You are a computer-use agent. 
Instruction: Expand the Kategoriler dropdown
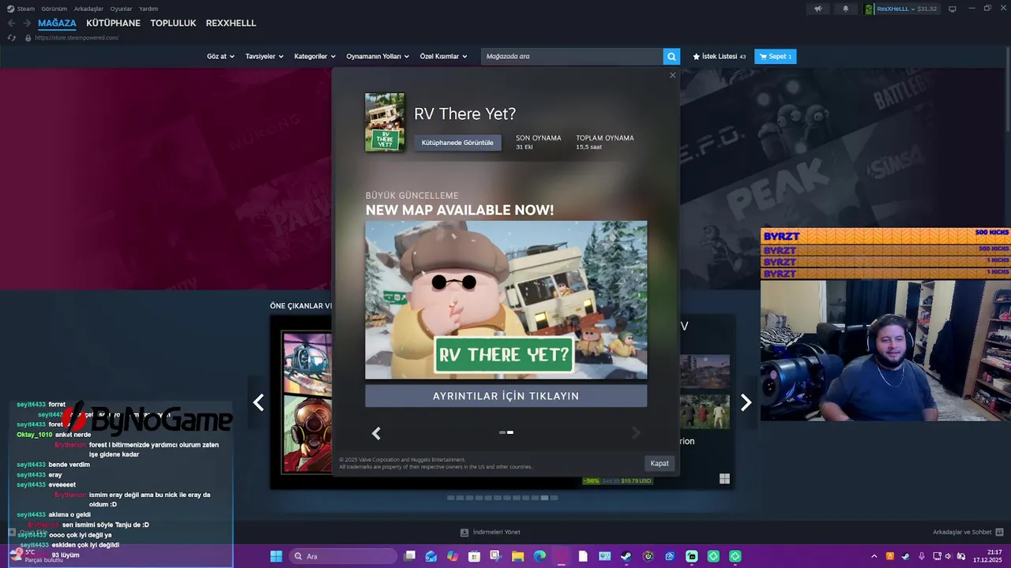point(314,56)
